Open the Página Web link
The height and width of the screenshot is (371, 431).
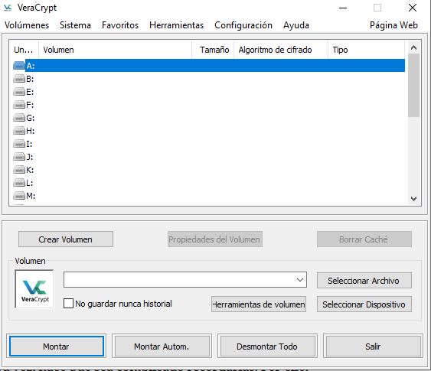pos(393,25)
